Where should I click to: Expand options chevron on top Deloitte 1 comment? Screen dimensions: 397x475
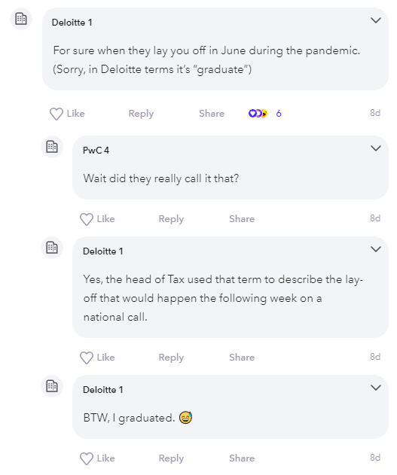[x=376, y=20]
